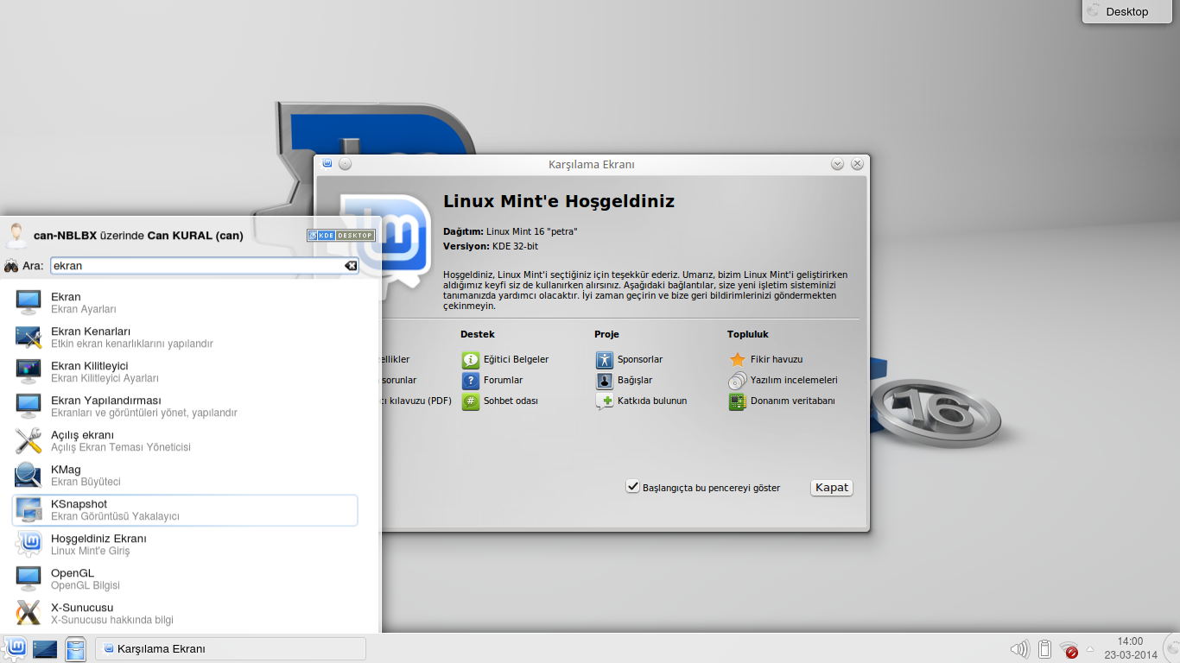Select Ekran Büyüteci description text

(86, 482)
